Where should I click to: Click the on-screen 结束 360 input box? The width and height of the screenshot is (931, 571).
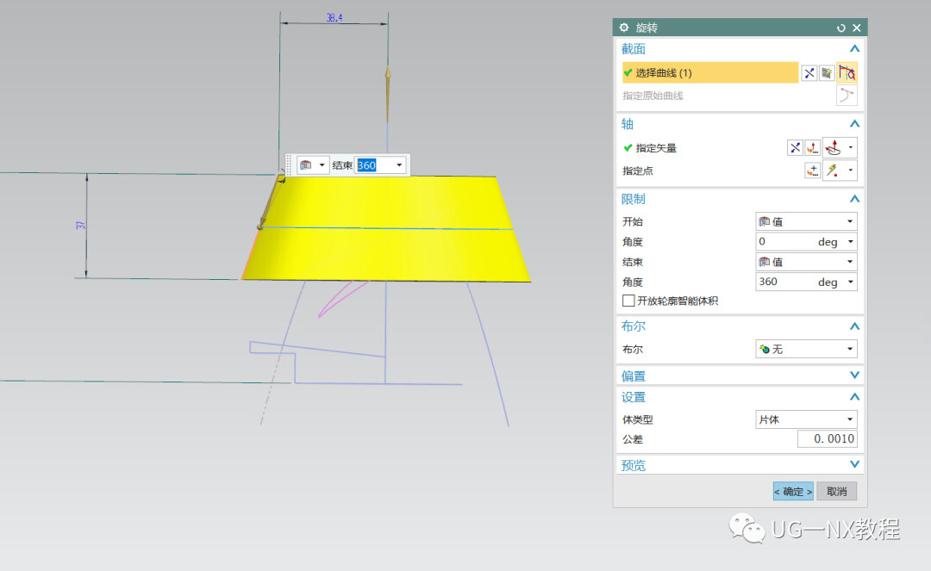click(373, 165)
